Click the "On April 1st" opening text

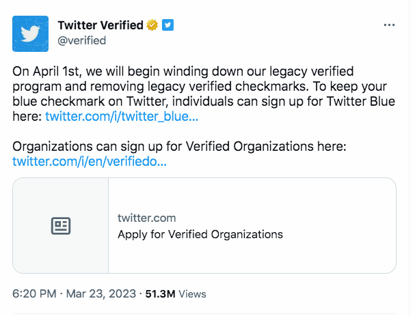click(x=46, y=72)
